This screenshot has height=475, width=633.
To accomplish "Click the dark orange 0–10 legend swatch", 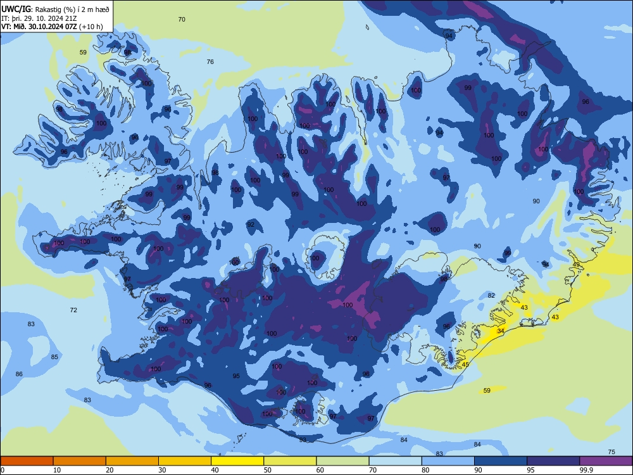I will (x=27, y=461).
